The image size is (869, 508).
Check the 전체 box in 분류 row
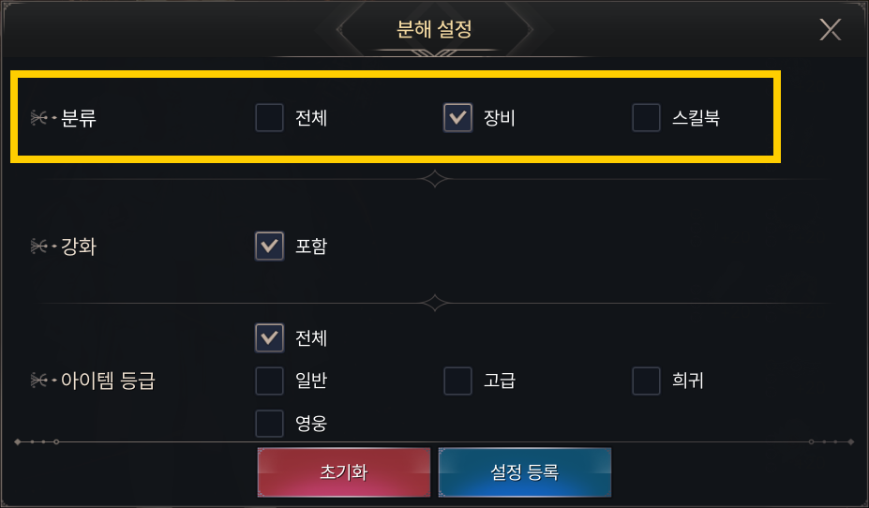coord(270,118)
